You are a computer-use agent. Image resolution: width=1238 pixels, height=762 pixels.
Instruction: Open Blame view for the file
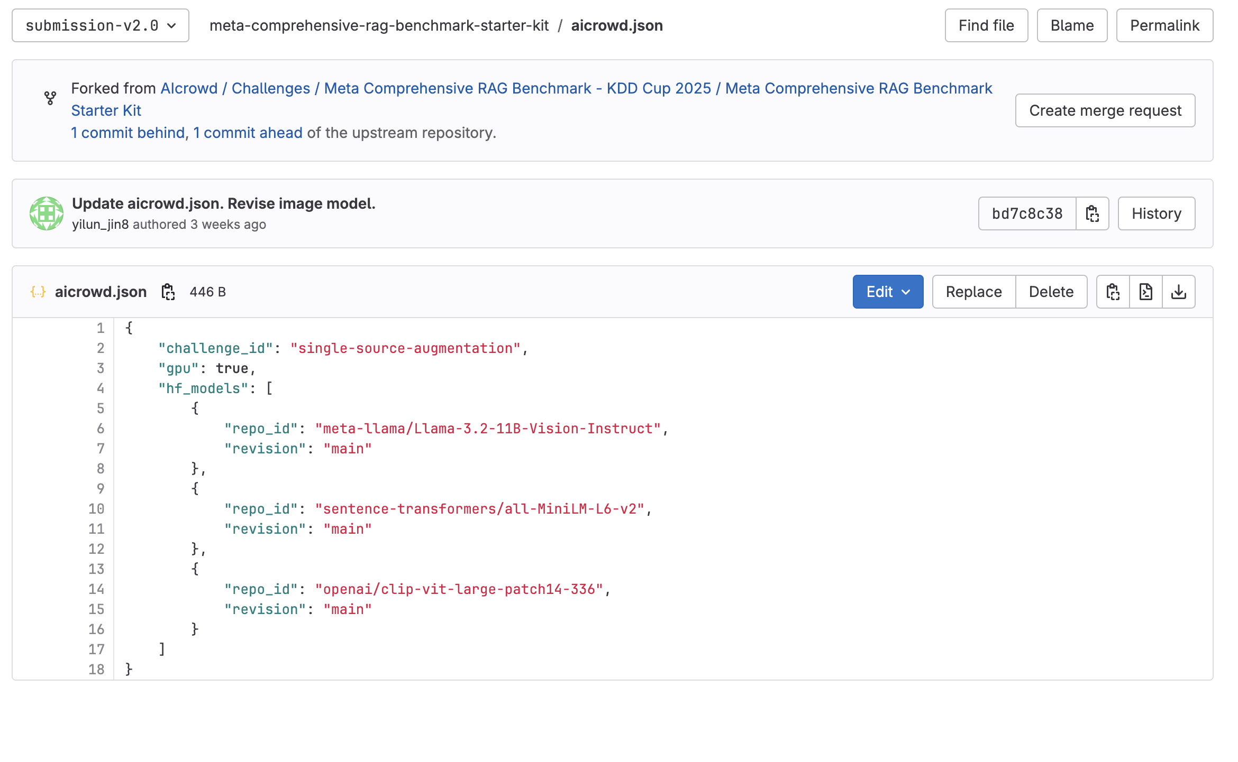pyautogui.click(x=1072, y=25)
